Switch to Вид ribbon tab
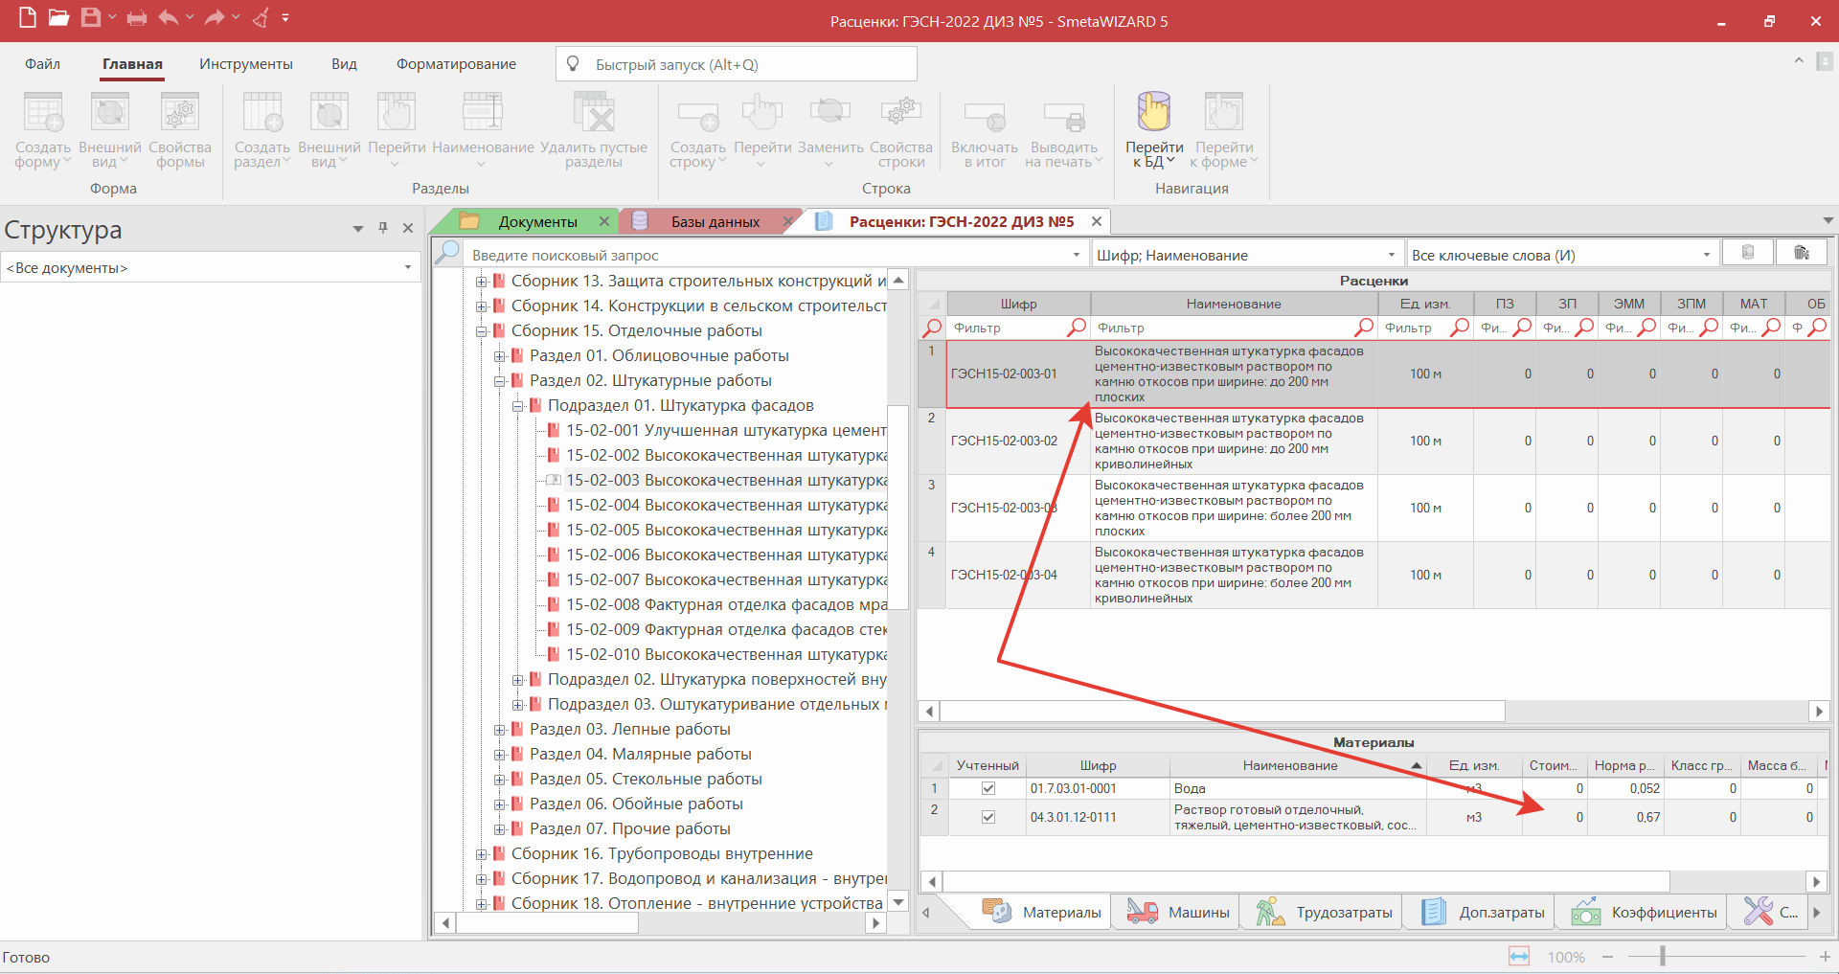 [x=344, y=63]
